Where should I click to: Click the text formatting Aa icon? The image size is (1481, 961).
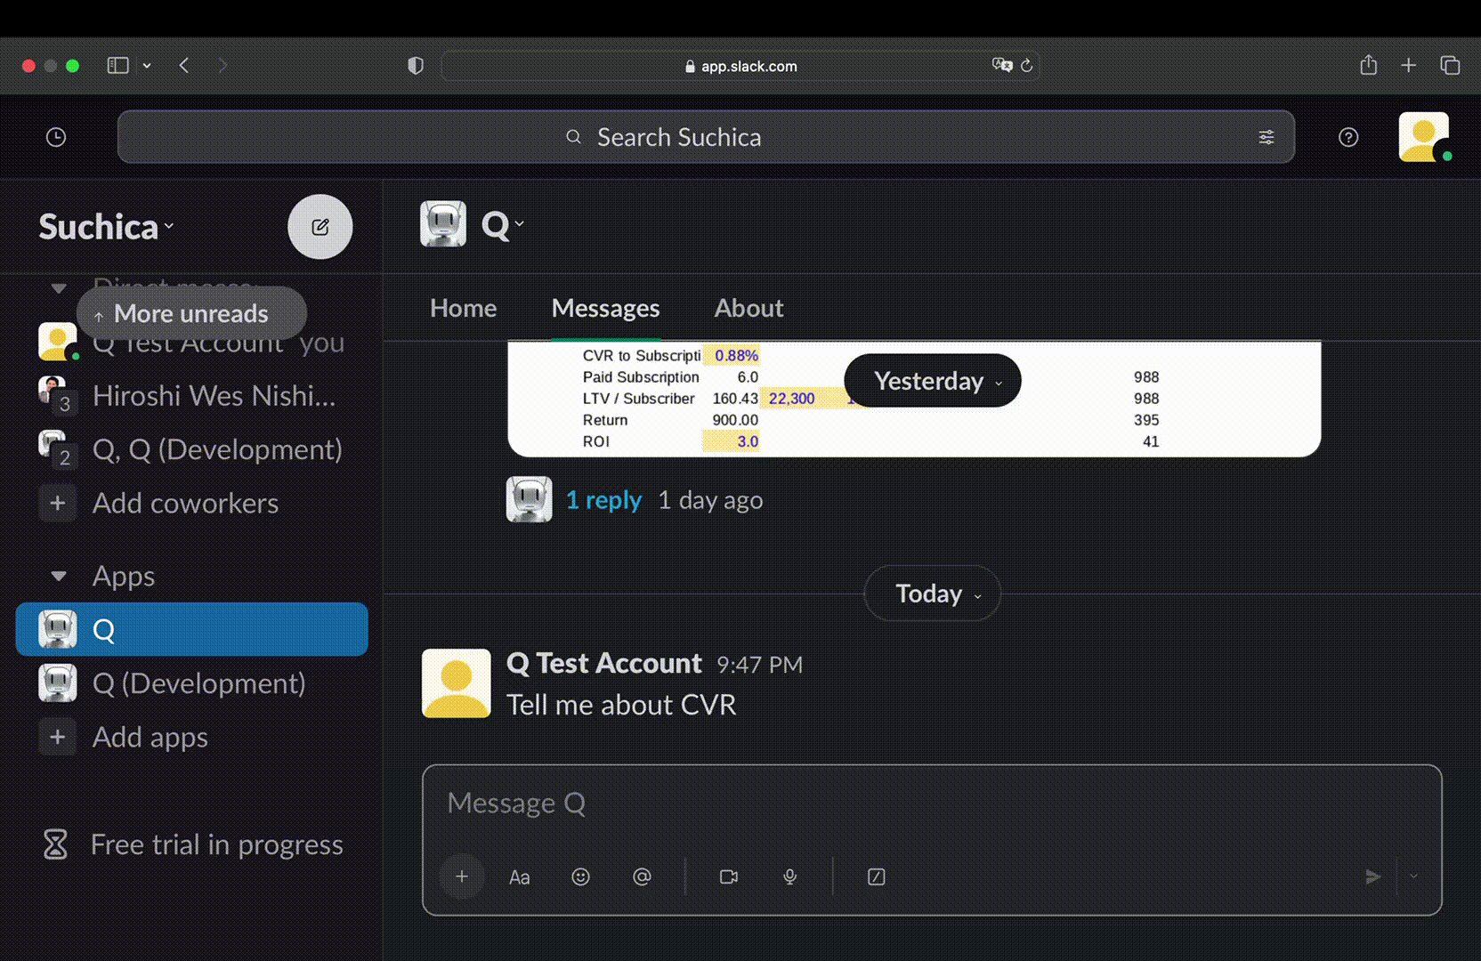coord(520,876)
